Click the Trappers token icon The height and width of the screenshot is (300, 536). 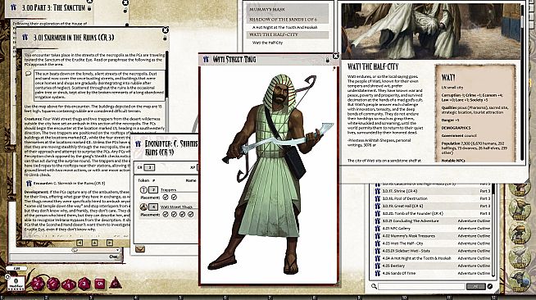143,189
